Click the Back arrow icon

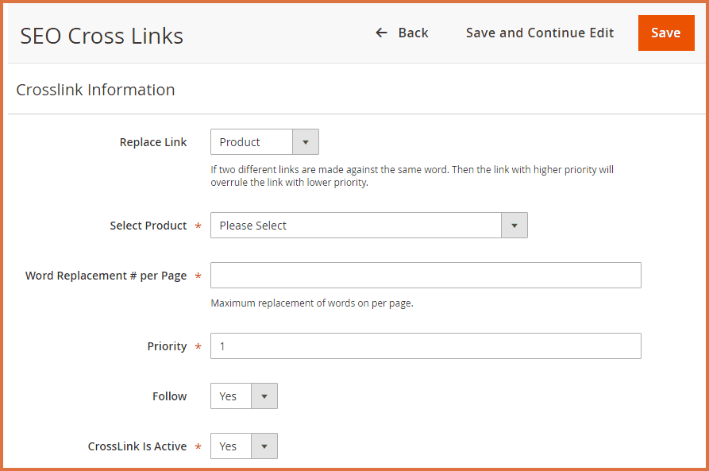[x=381, y=33]
